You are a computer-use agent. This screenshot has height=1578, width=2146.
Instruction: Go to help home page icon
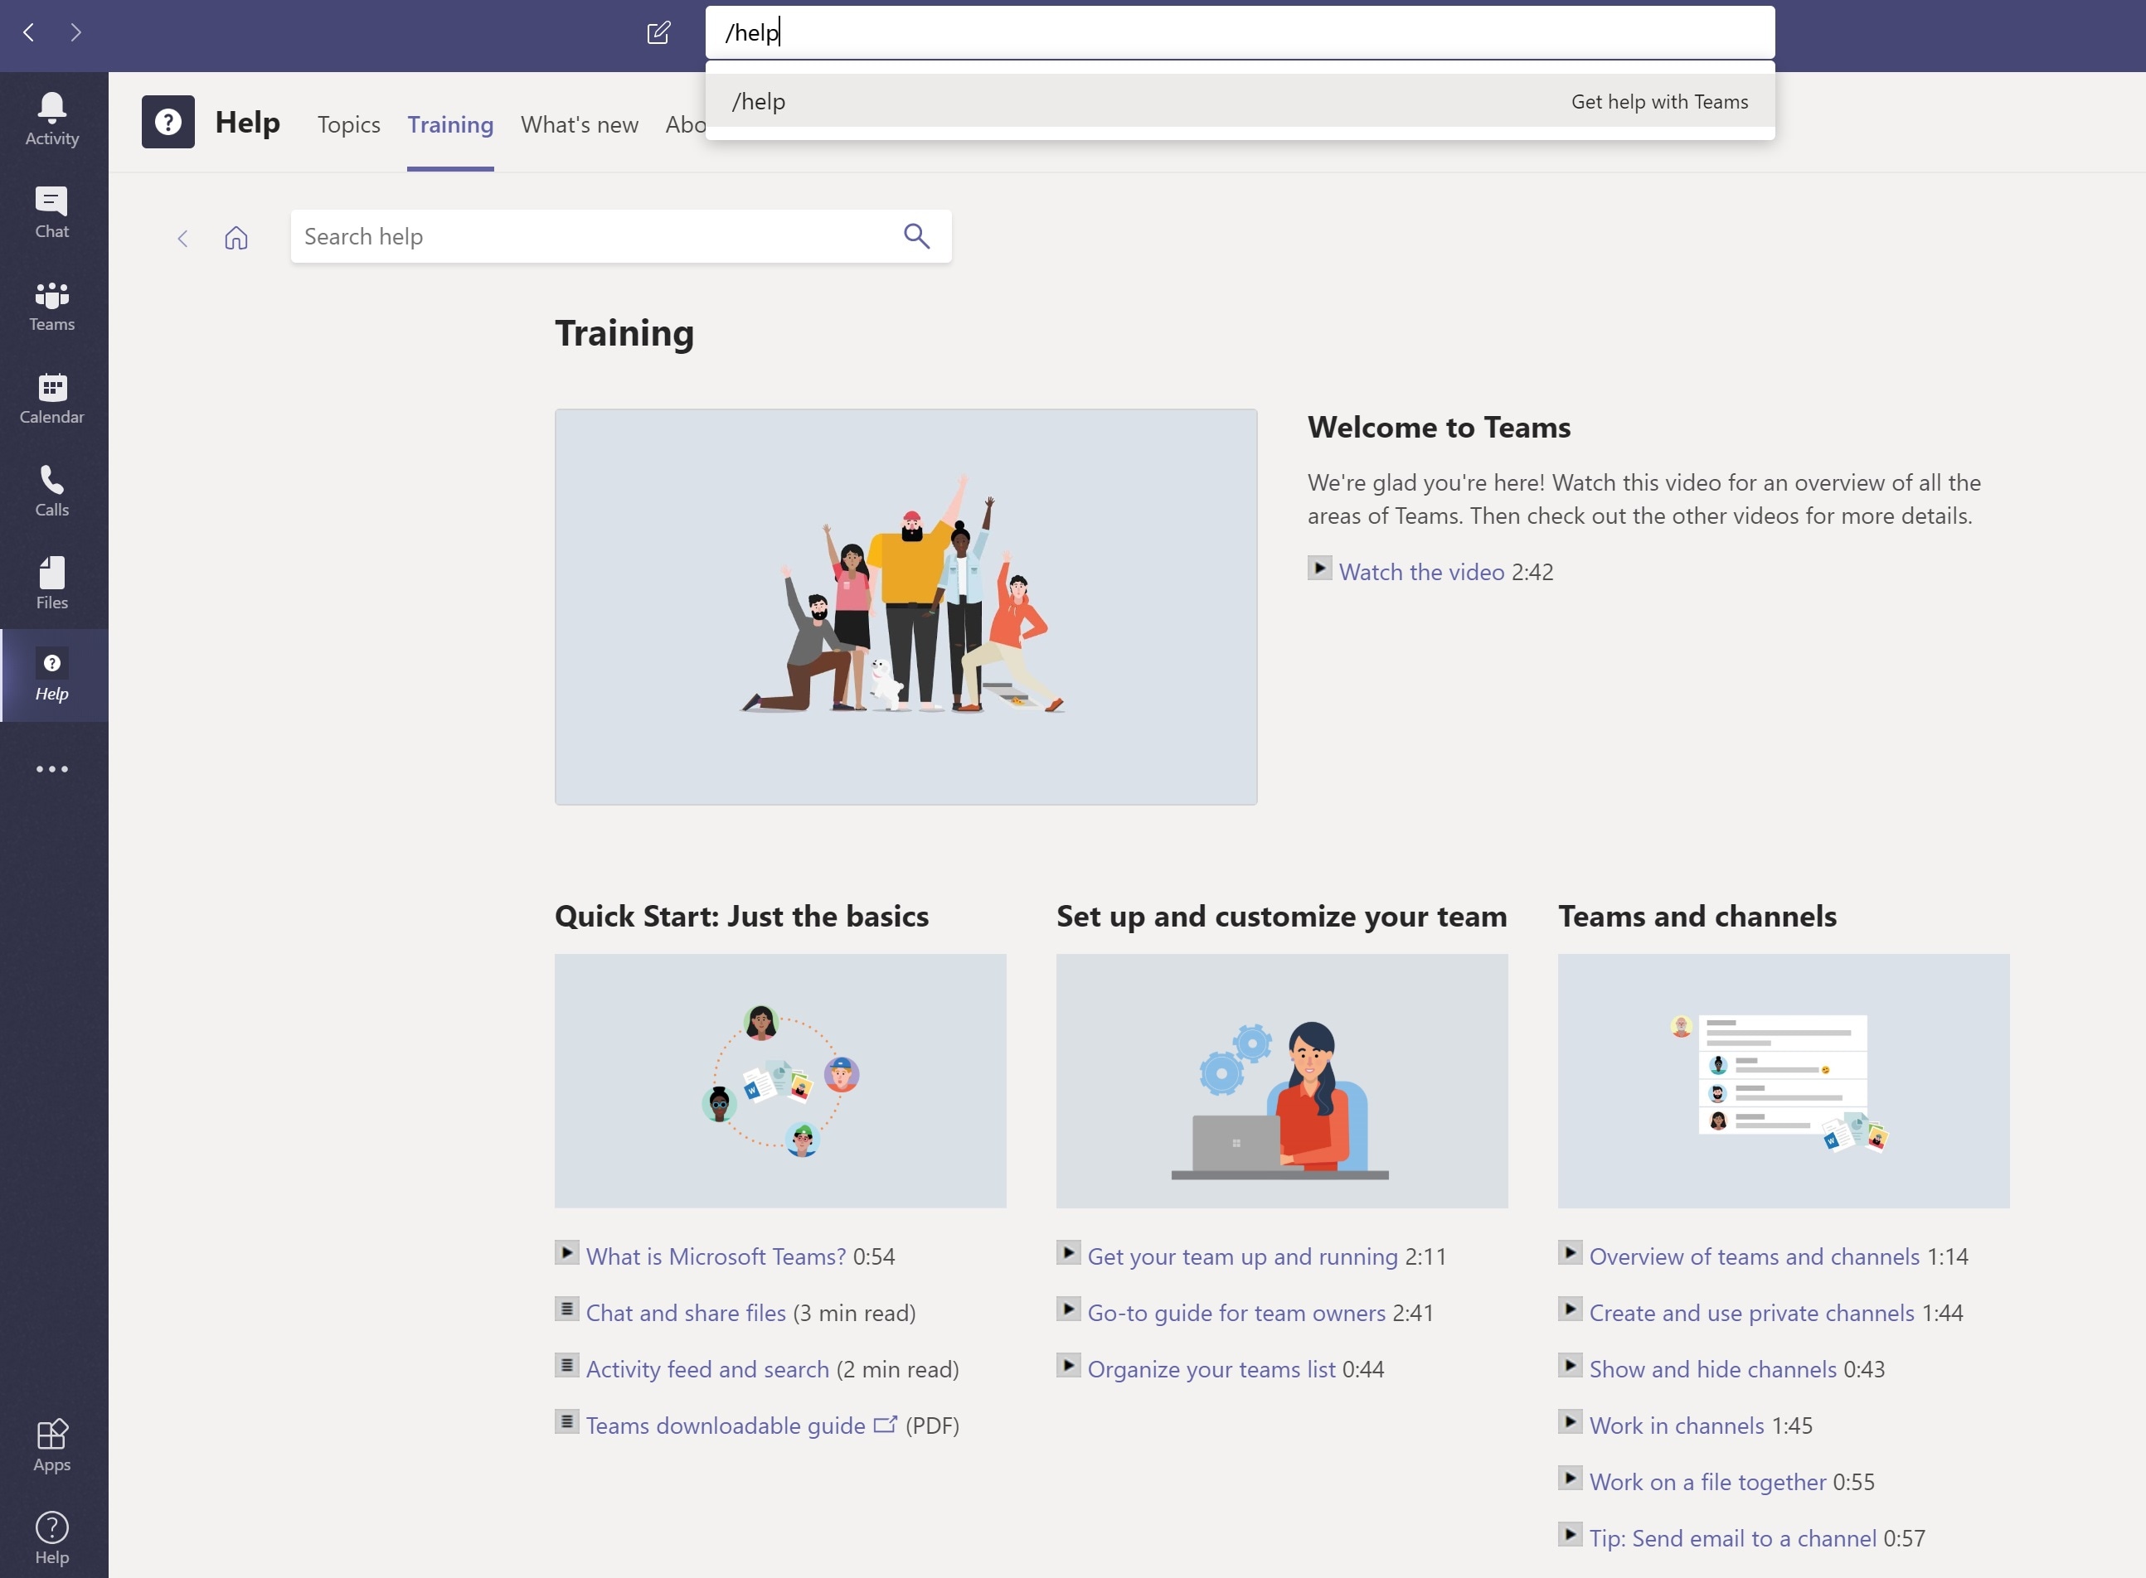coord(236,238)
